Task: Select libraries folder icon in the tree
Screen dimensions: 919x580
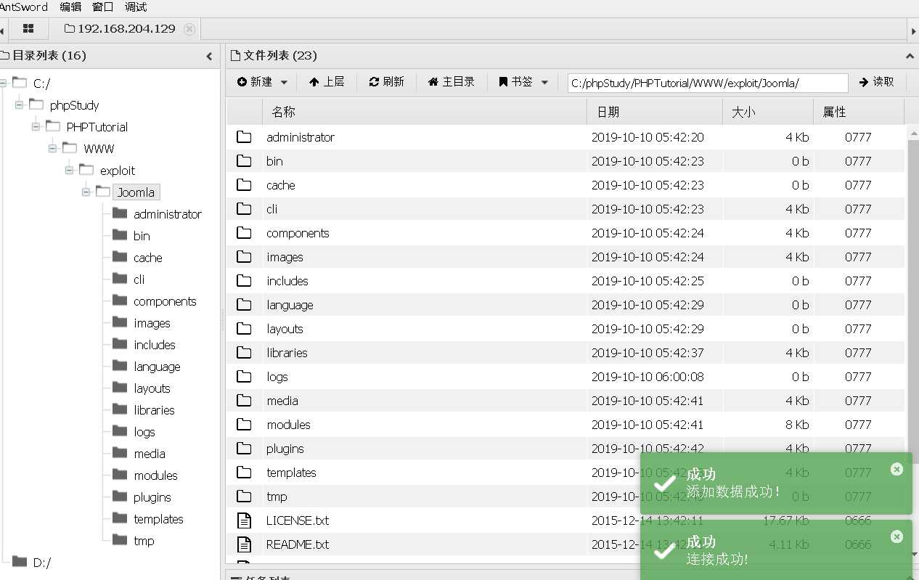Action: coord(120,409)
